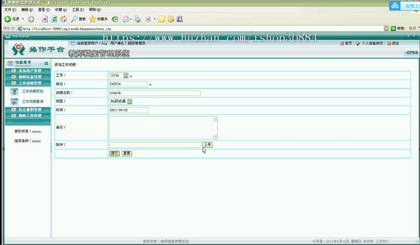Collapse the 功能菜单 panel icon

pyautogui.click(x=46, y=63)
